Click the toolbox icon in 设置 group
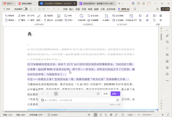This screenshot has height=117, width=172. click(161, 16)
